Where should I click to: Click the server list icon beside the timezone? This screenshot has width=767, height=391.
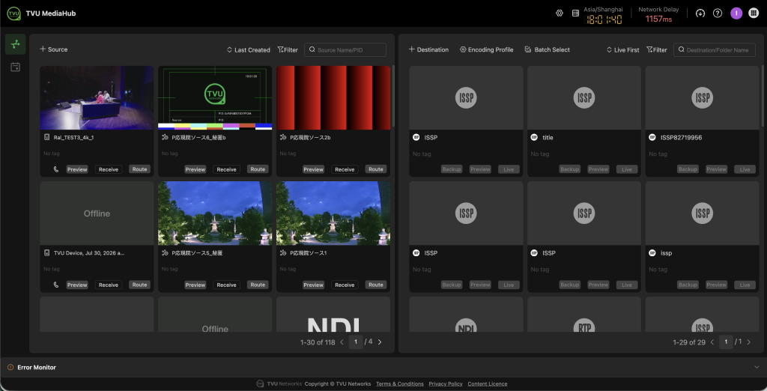[x=575, y=13]
